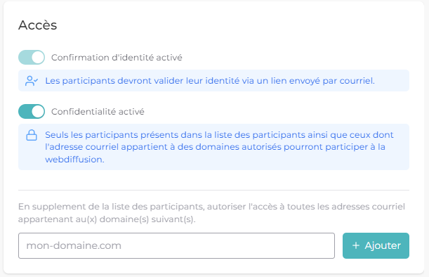Click the padlock icon in confidentiality notice
429x277 pixels.
32,135
